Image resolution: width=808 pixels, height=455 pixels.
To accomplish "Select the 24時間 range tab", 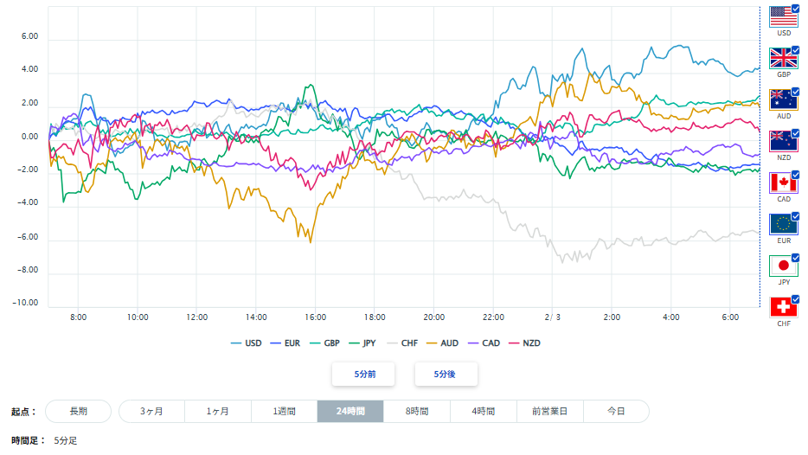I will (350, 411).
